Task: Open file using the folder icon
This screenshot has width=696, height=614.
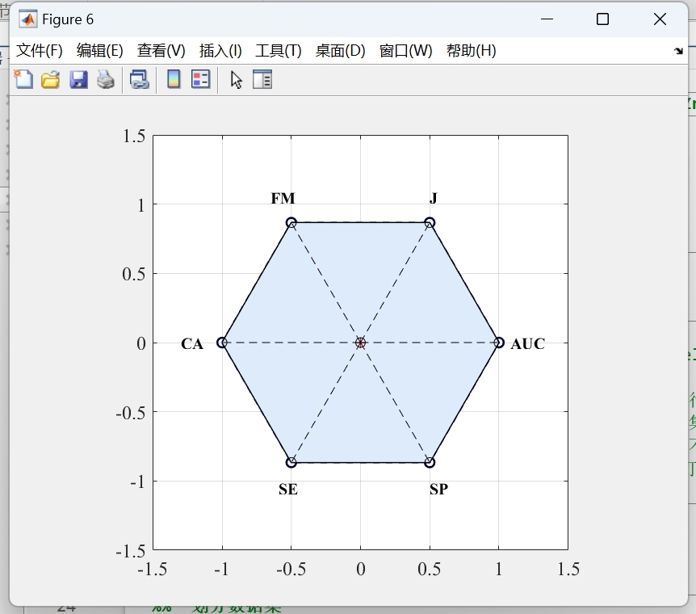Action: 51,80
